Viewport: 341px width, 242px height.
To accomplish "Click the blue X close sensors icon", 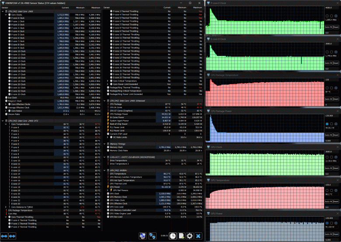I will pyautogui.click(x=198, y=236).
